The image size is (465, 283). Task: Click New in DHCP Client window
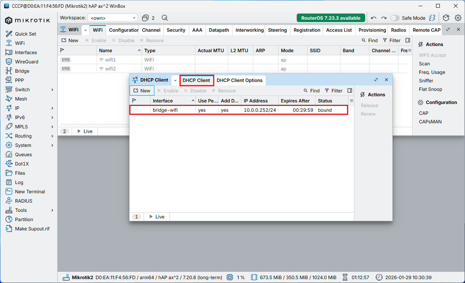pos(142,91)
